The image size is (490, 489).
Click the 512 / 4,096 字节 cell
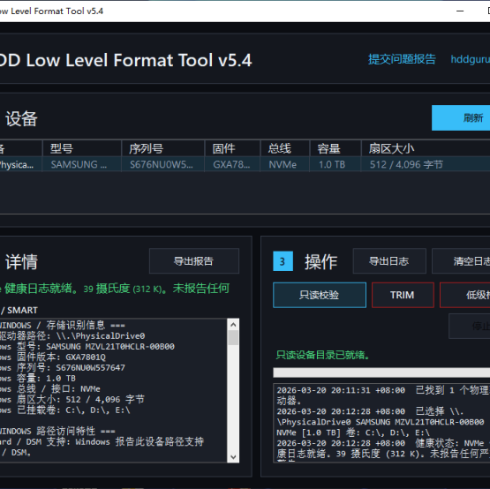(x=426, y=164)
